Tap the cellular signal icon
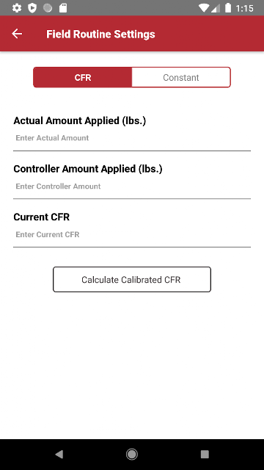Viewport: 264px width, 470px height. (216, 8)
